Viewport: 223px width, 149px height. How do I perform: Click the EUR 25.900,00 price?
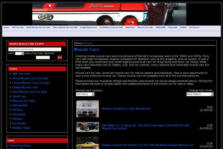tap(206, 109)
